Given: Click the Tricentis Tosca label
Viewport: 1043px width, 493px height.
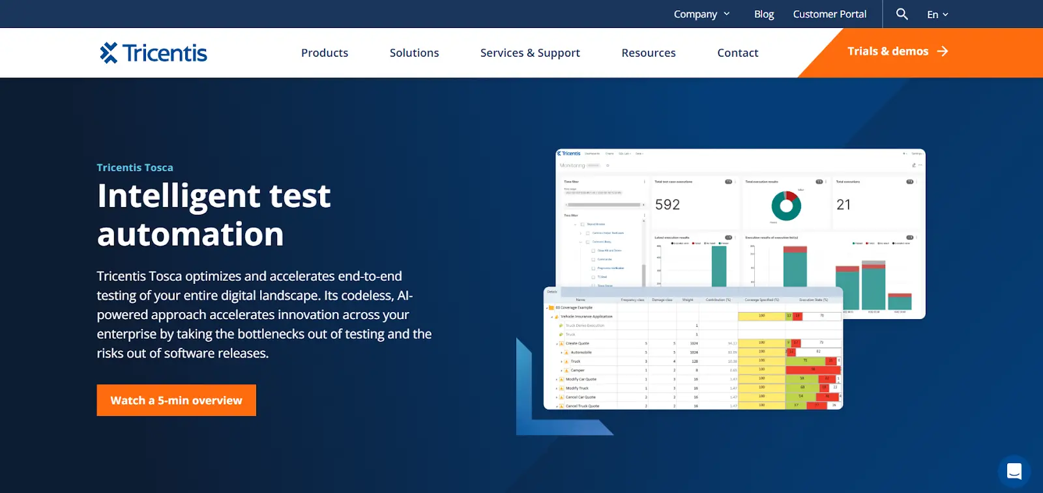Looking at the screenshot, I should [135, 167].
